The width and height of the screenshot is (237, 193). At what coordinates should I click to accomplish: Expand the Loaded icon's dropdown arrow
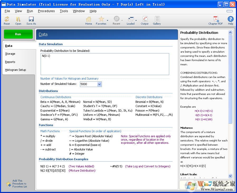tap(136, 20)
